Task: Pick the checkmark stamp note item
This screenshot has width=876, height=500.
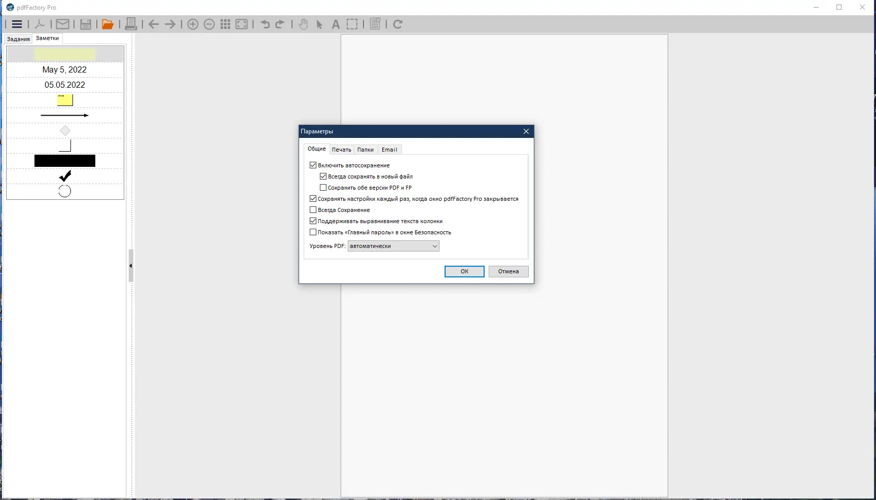Action: [65, 176]
